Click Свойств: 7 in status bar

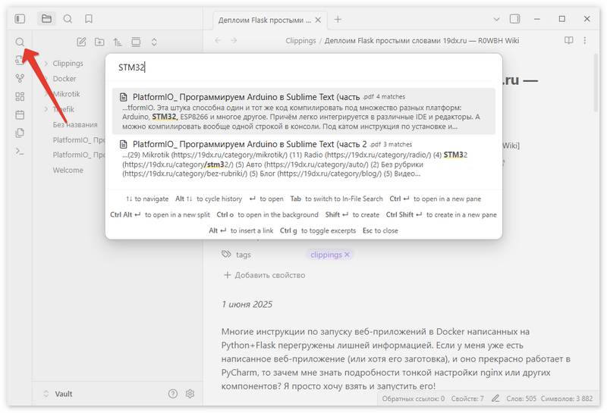click(x=467, y=399)
